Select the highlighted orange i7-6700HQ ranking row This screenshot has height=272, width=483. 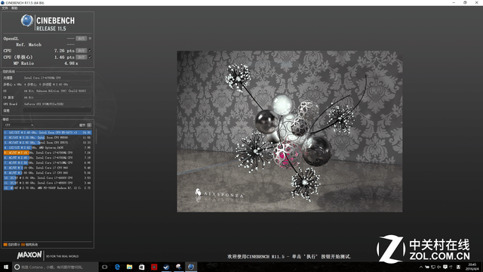48,153
